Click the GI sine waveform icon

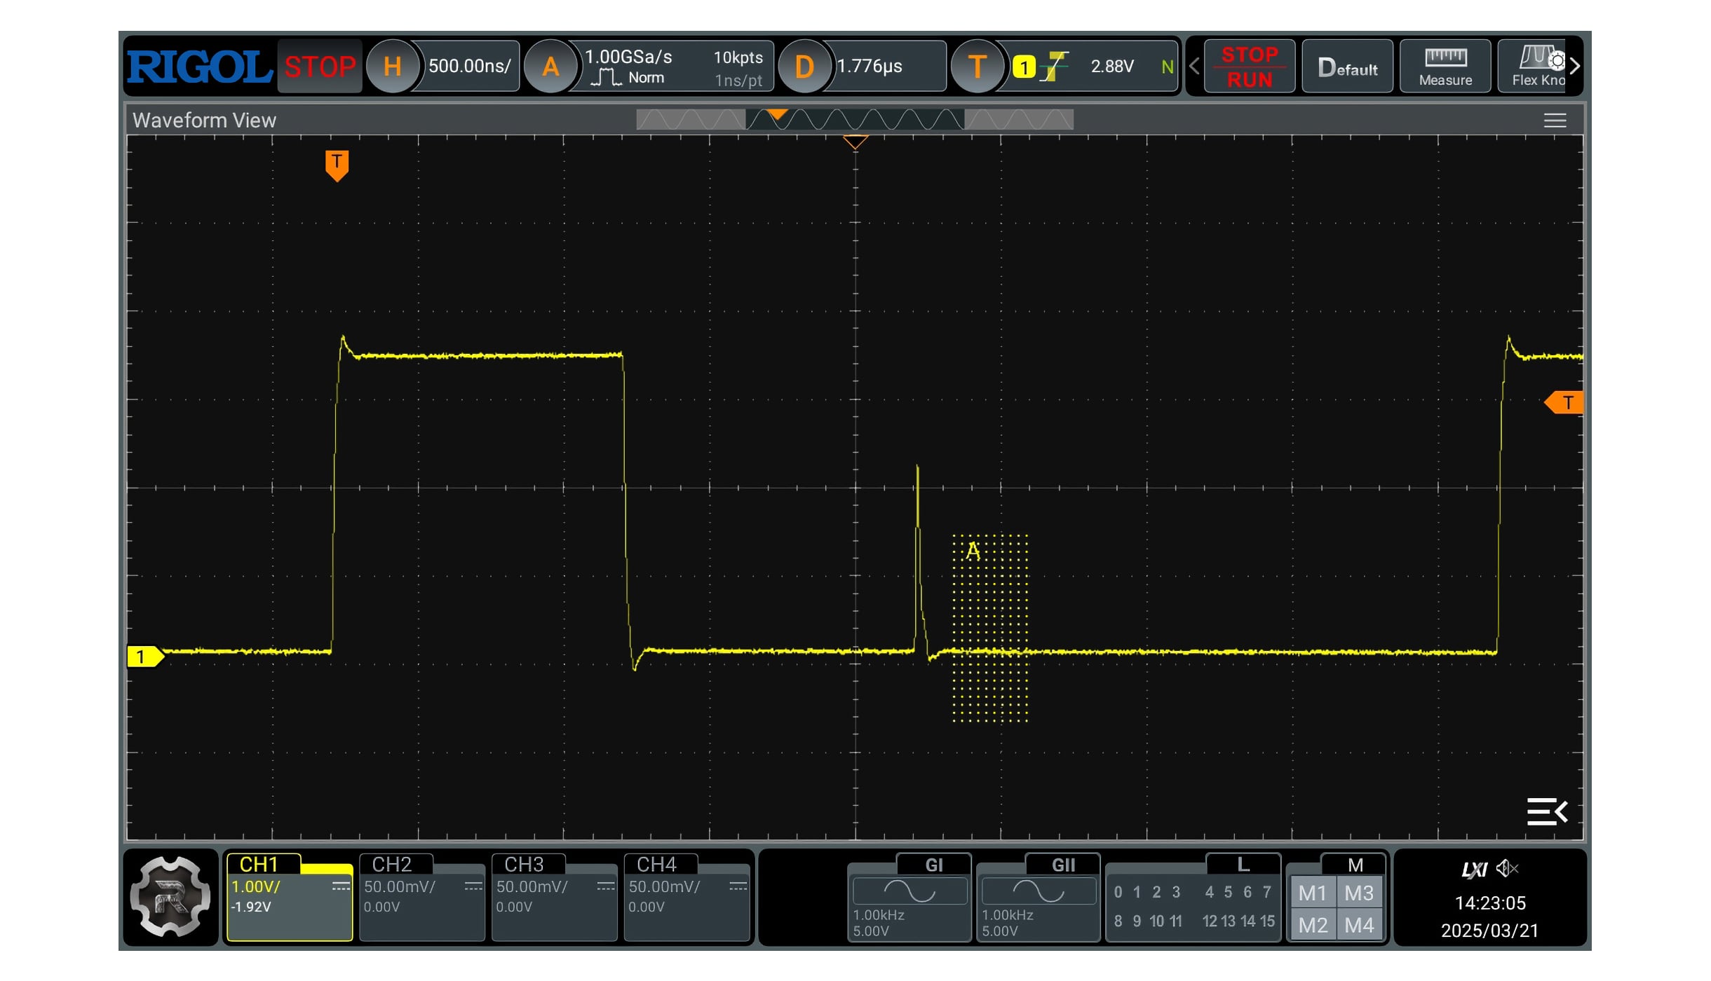pos(909,891)
